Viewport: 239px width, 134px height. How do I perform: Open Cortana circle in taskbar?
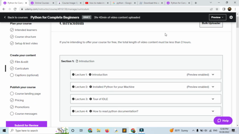point(73,131)
